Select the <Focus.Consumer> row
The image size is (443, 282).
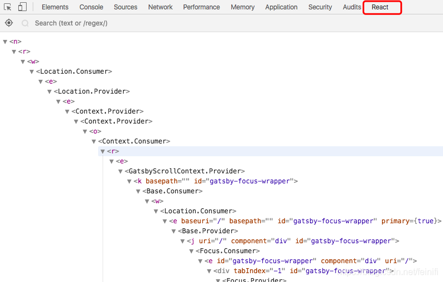228,251
